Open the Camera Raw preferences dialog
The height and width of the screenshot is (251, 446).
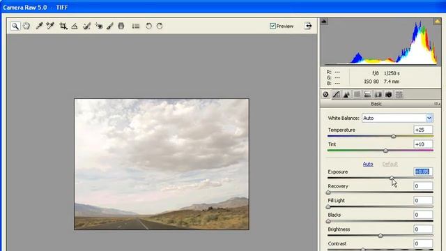136,26
